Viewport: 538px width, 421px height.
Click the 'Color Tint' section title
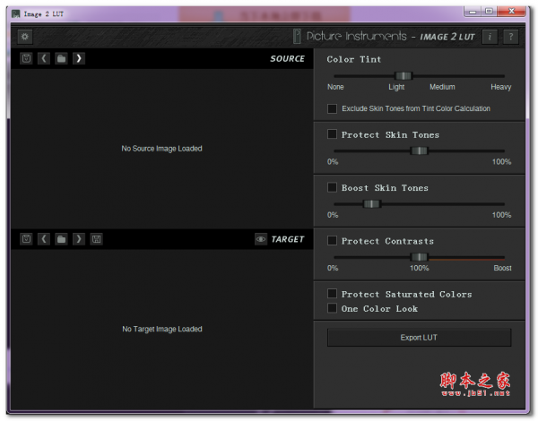pos(354,59)
